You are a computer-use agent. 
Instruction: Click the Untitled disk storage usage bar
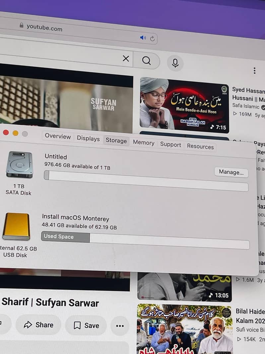click(x=146, y=181)
